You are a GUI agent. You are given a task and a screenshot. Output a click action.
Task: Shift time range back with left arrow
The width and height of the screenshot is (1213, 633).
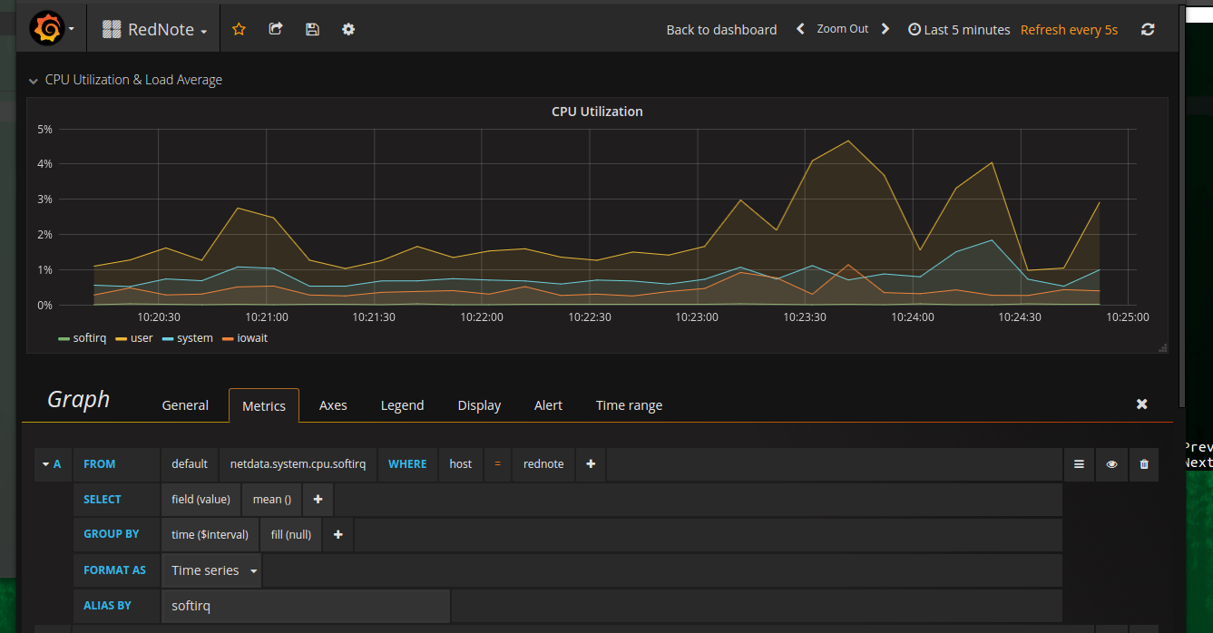tap(800, 29)
